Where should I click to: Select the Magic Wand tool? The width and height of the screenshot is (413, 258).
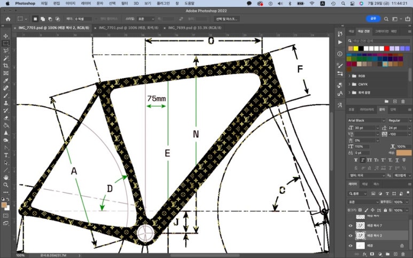pos(6,58)
